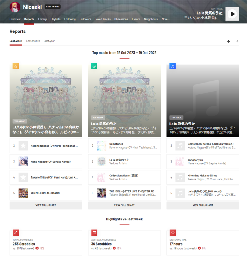Expand the More... navigation menu
The image size is (247, 259).
(165, 19)
